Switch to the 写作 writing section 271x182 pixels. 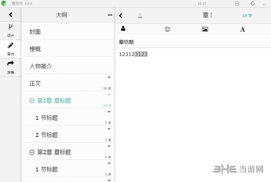tap(10, 49)
